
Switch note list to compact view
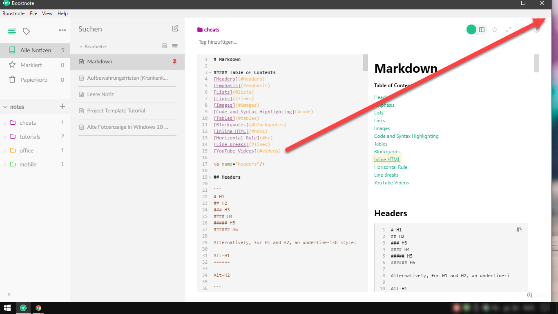175,46
